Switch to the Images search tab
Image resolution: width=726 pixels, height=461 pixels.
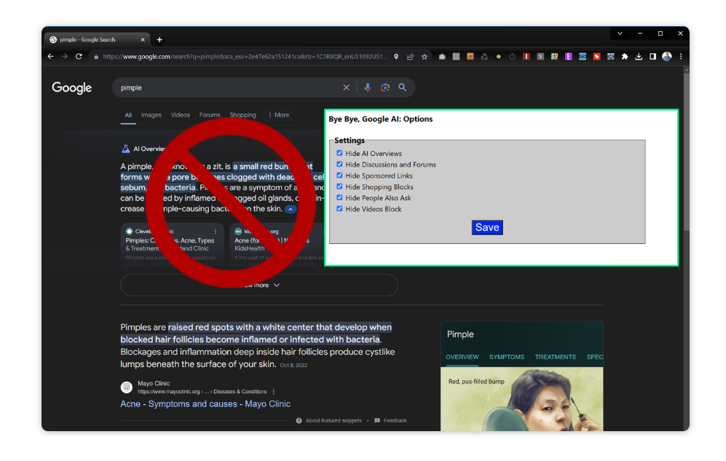tap(151, 115)
